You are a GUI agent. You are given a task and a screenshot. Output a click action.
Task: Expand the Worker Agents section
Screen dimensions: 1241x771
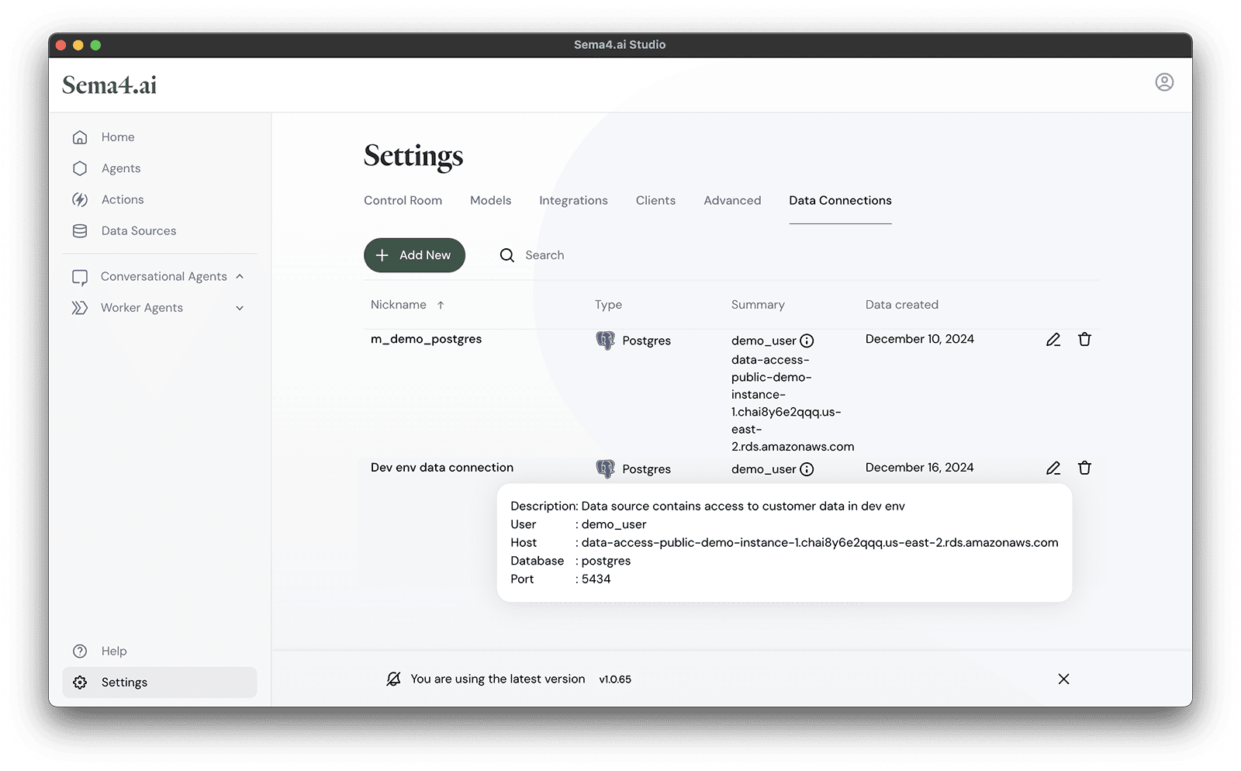tap(240, 307)
